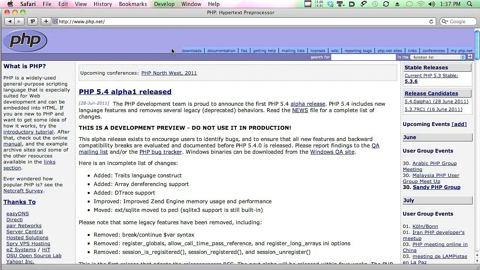
Task: Open the PHP bug tracker link
Action: point(160,152)
